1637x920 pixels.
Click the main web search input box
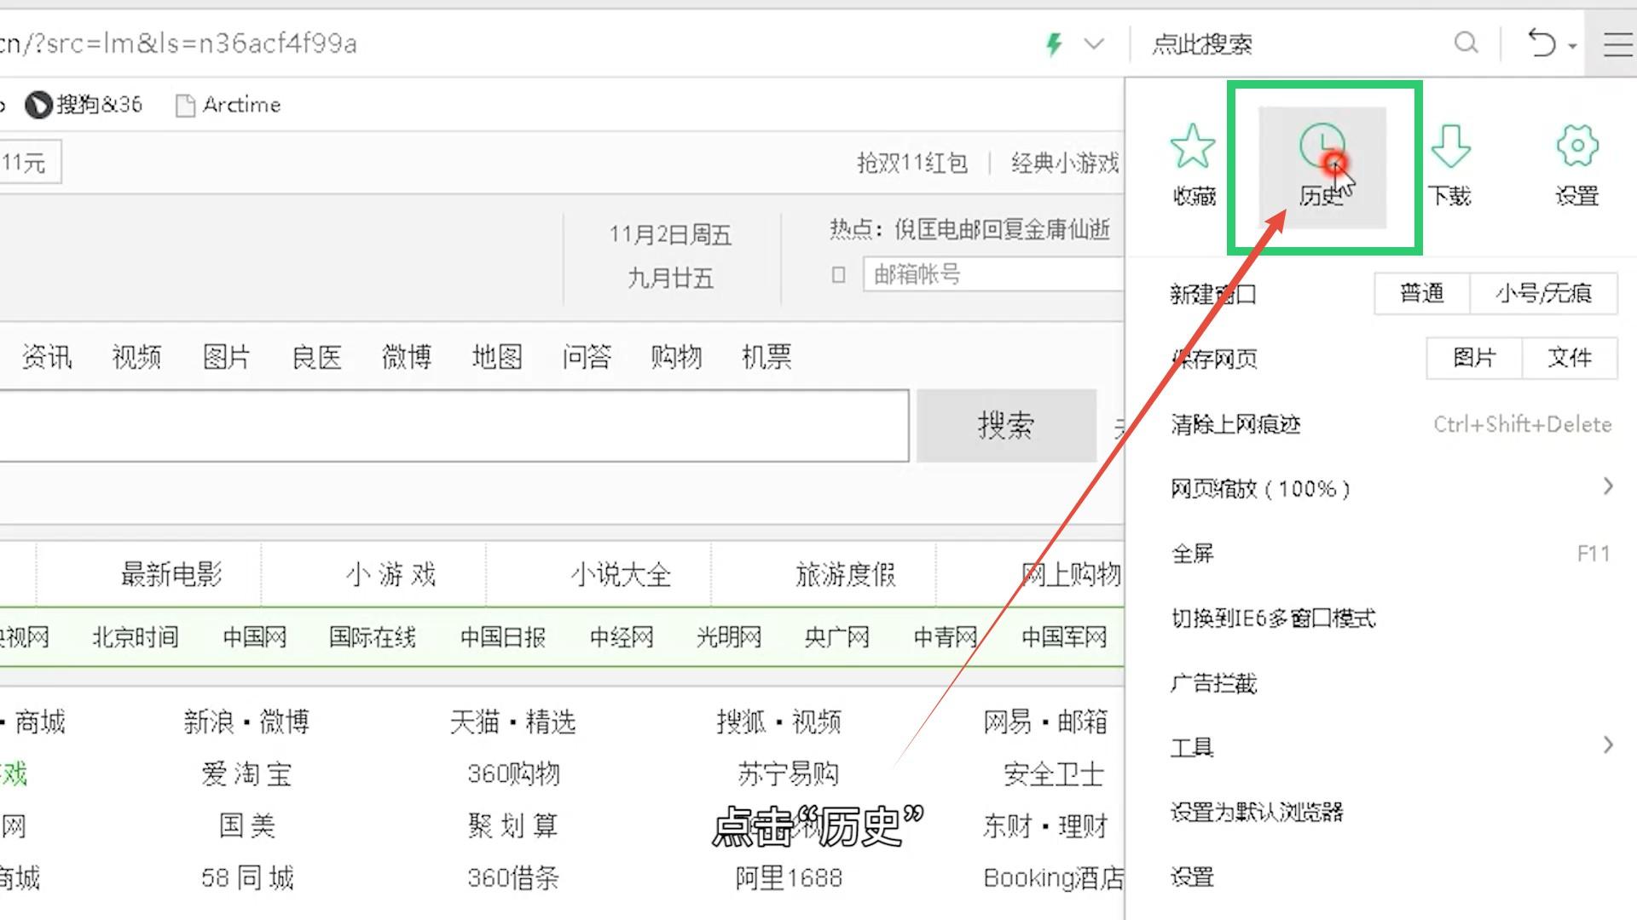pyautogui.click(x=454, y=426)
